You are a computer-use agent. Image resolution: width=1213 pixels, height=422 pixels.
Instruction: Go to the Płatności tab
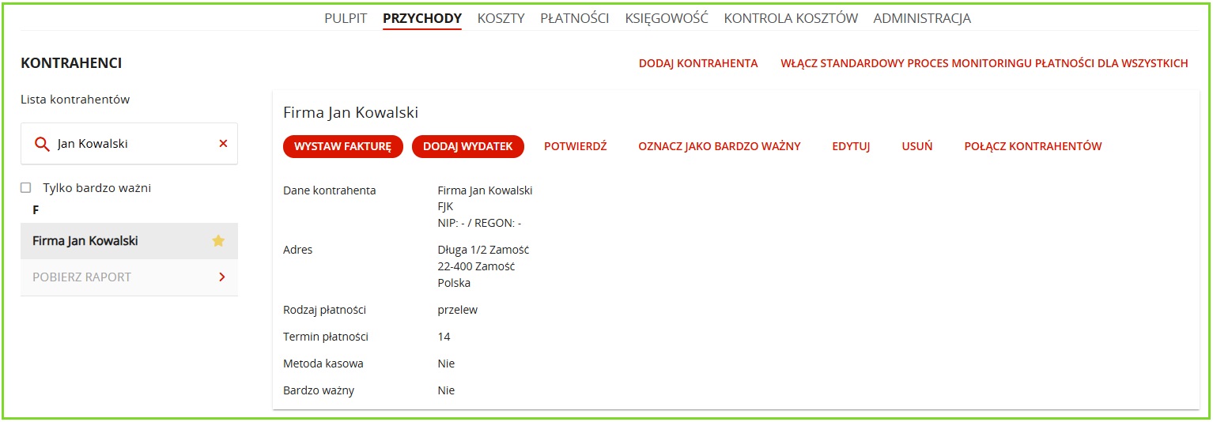click(x=575, y=18)
